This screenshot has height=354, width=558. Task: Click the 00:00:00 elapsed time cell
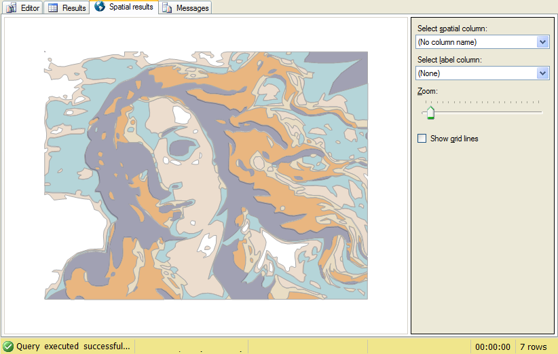(493, 347)
